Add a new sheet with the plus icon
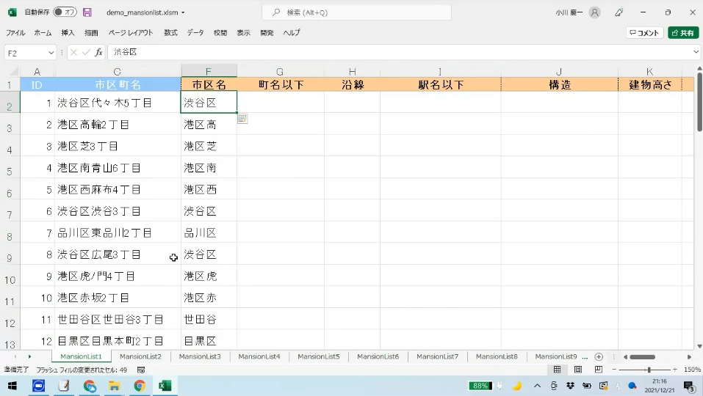This screenshot has height=396, width=703. point(599,356)
